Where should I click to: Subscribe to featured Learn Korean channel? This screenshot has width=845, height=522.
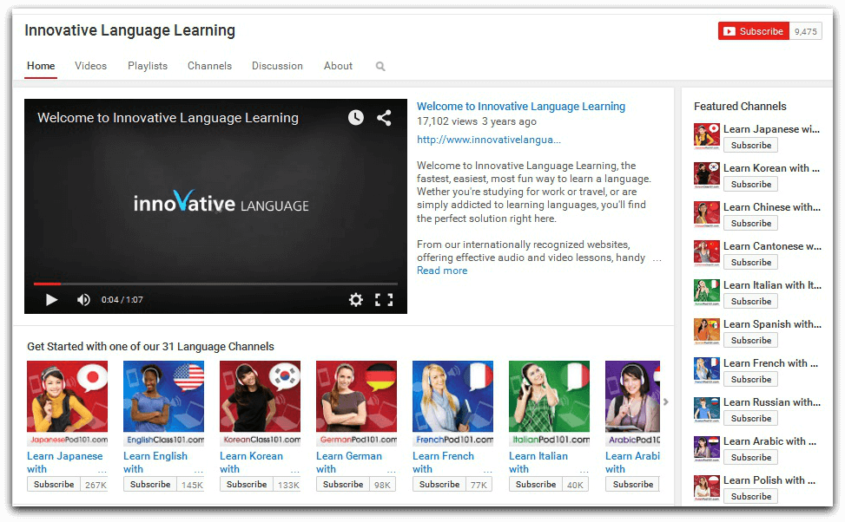click(x=750, y=184)
